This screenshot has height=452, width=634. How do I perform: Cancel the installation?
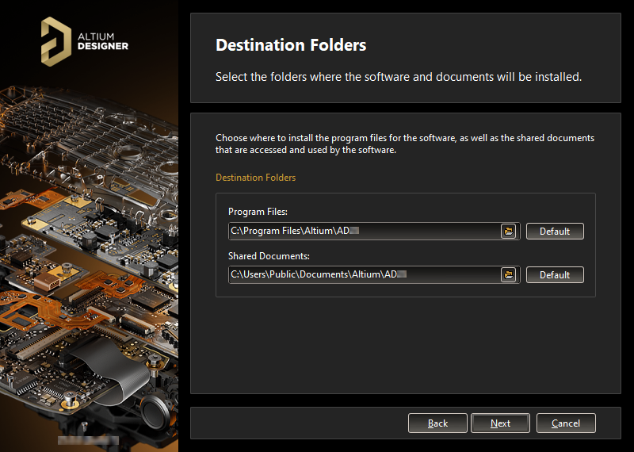tap(566, 423)
